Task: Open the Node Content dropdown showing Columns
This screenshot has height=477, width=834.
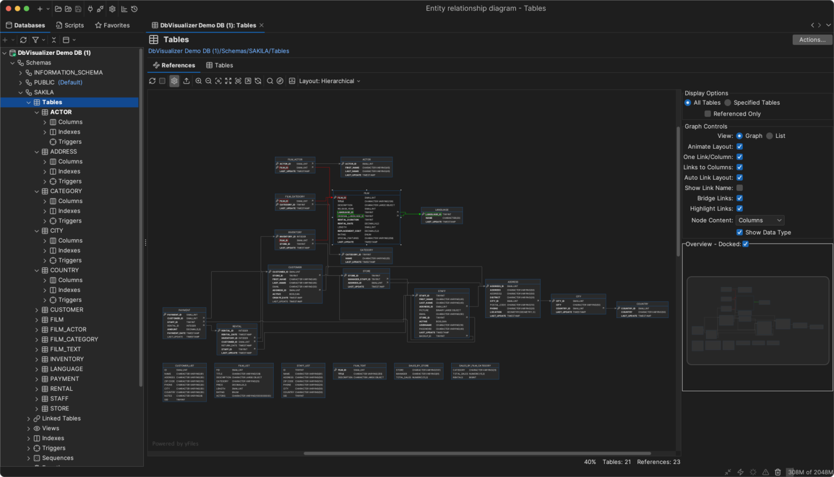Action: click(760, 220)
